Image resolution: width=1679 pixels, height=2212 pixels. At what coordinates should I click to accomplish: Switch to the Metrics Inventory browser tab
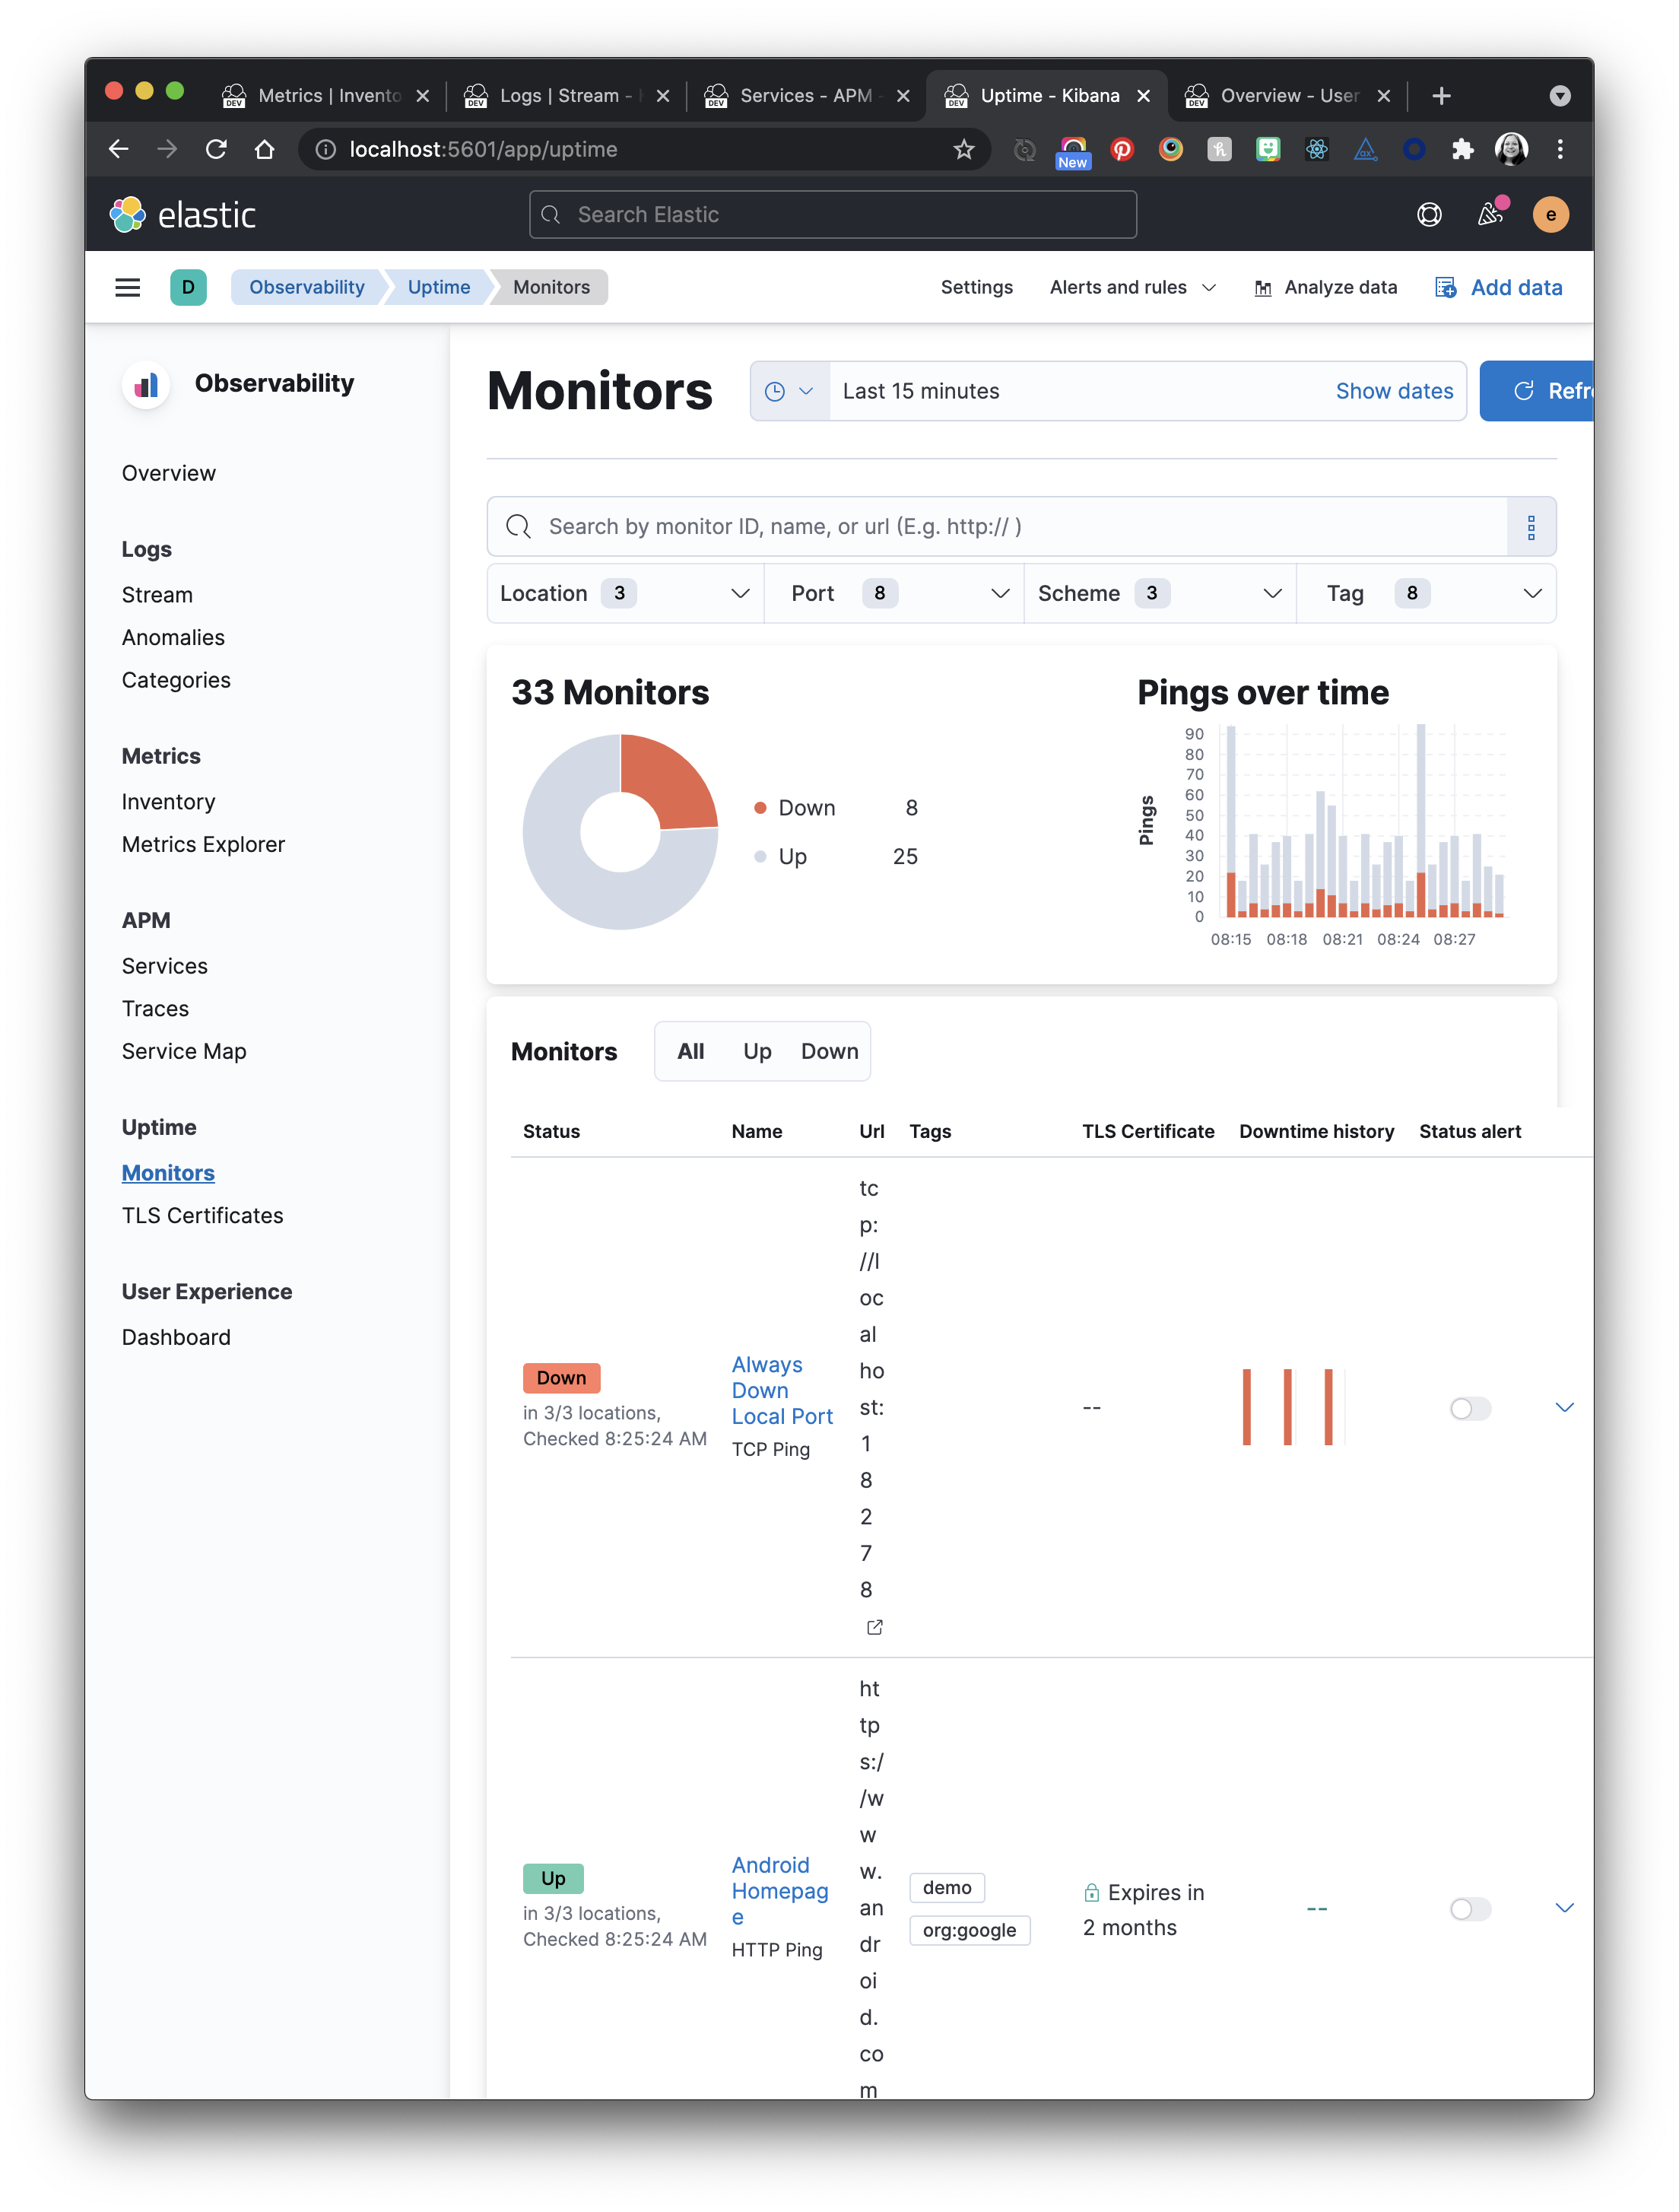(325, 95)
